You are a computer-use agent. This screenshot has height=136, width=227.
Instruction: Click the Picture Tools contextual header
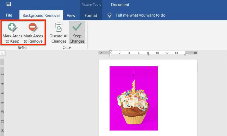[91, 5]
